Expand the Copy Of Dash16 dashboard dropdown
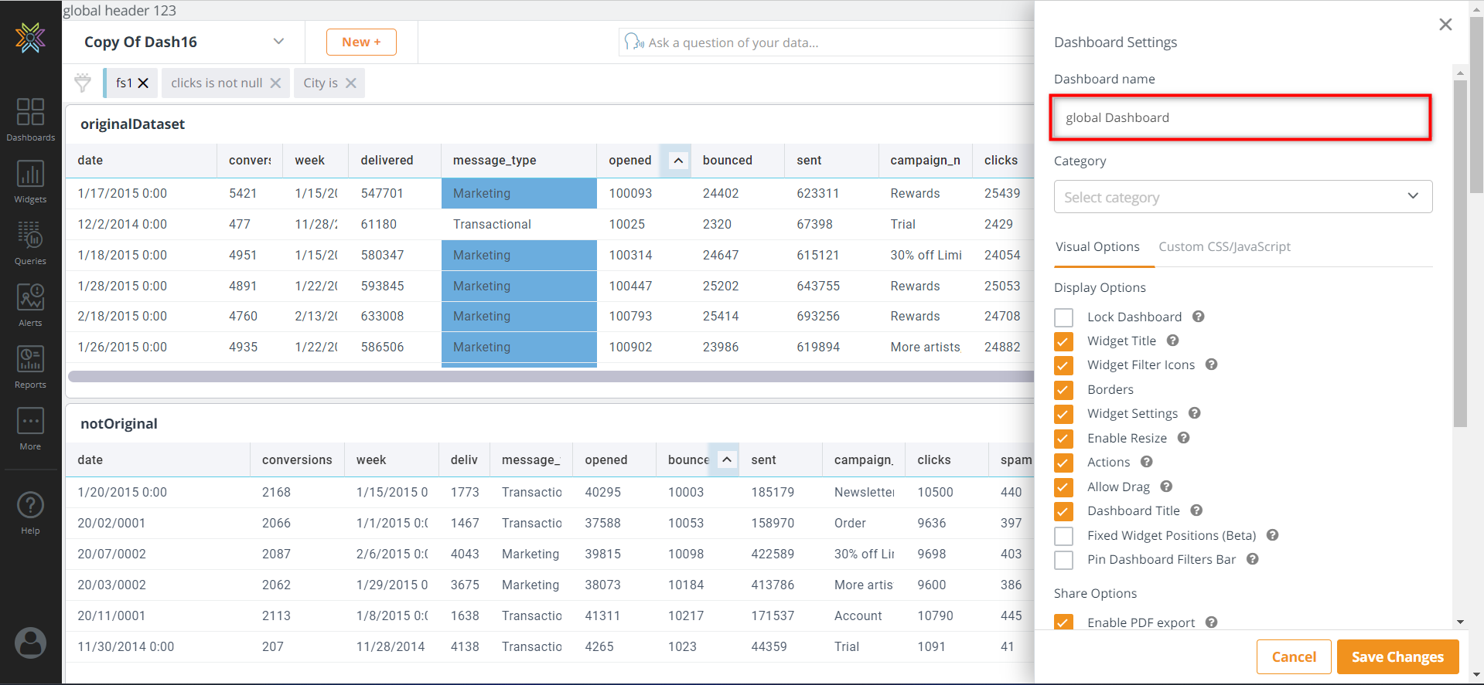This screenshot has width=1484, height=685. pos(278,42)
